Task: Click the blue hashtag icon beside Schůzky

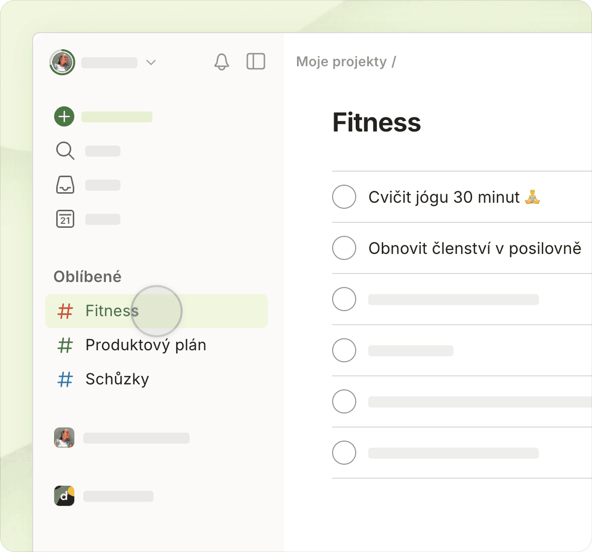Action: tap(65, 379)
